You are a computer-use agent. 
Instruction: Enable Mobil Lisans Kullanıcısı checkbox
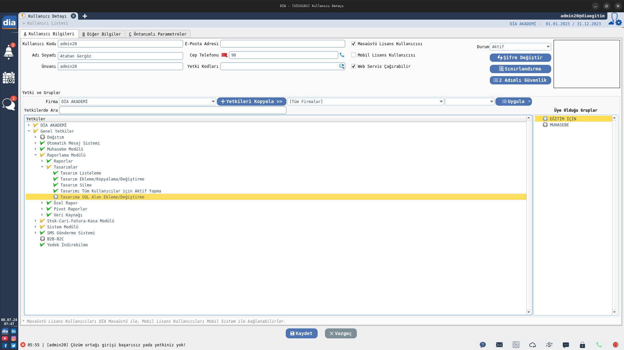(354, 55)
